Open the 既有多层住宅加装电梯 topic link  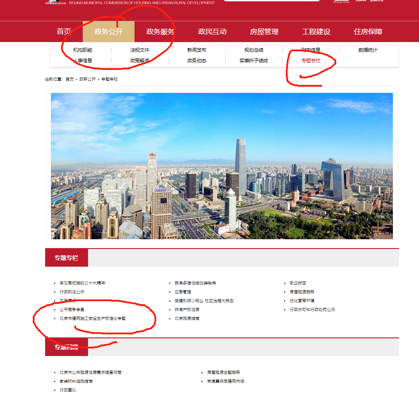pos(195,283)
